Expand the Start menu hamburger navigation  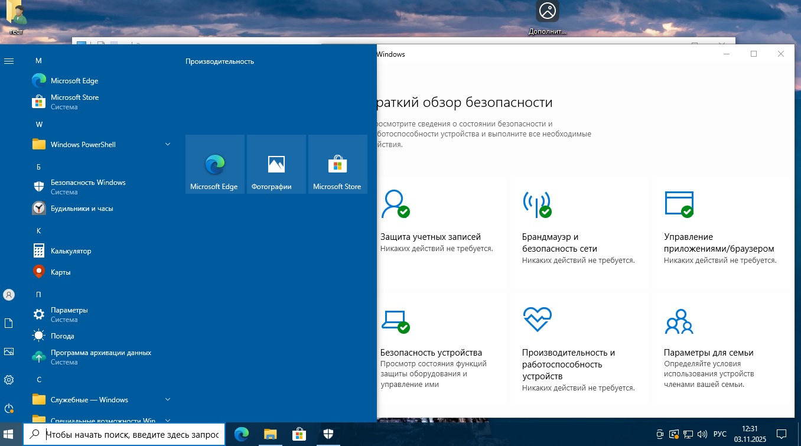[x=9, y=61]
